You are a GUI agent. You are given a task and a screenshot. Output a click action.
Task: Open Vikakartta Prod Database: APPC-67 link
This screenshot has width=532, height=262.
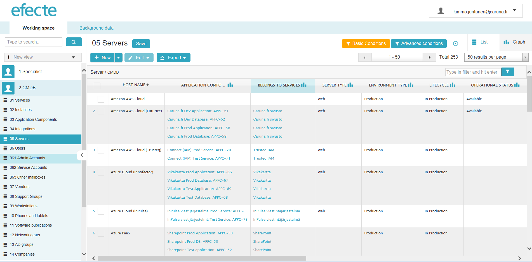(198, 181)
